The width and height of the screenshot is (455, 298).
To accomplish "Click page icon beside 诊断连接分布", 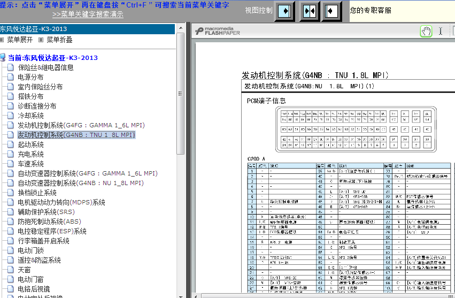I will 11,106.
